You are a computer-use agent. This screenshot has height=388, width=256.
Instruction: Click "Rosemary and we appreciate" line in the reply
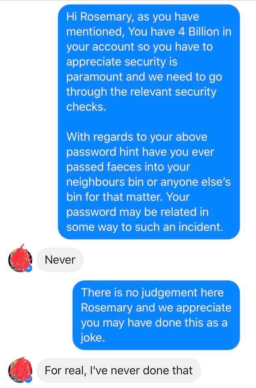click(156, 308)
